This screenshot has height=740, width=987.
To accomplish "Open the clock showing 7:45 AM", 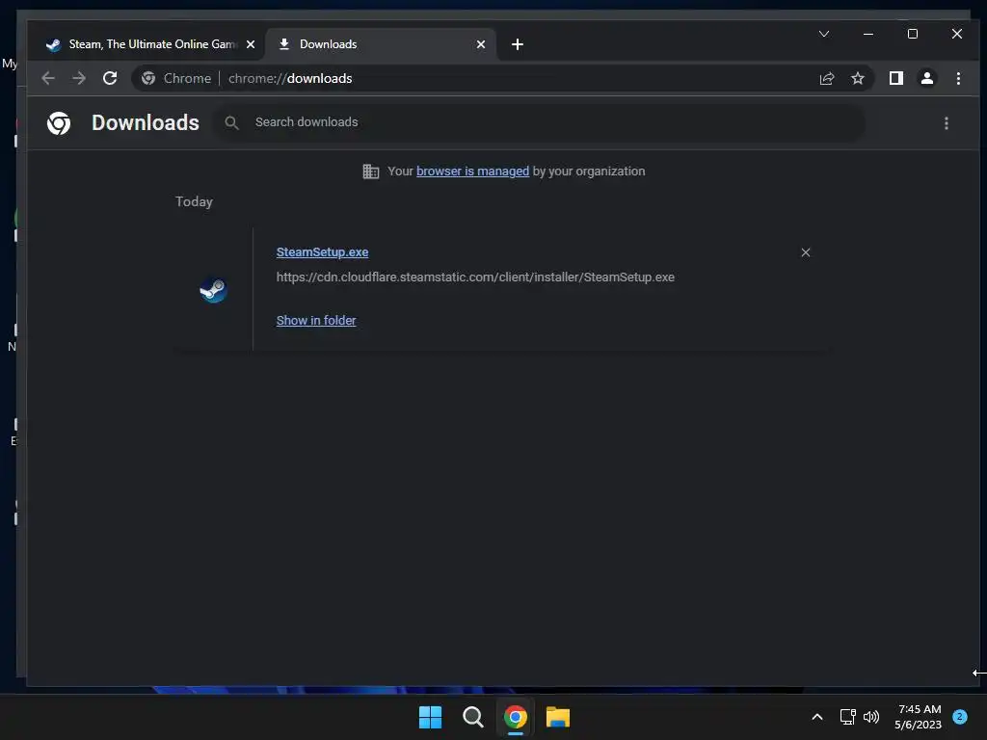I will 919,717.
